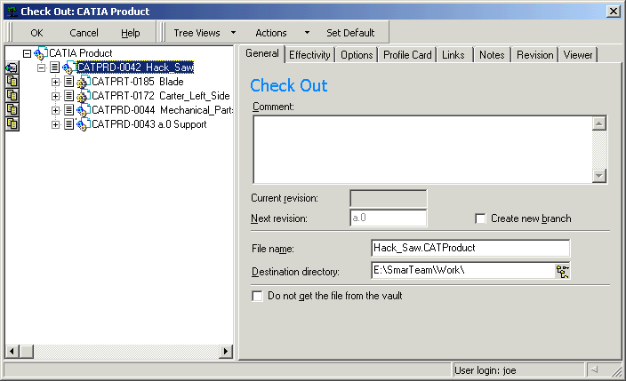This screenshot has width=626, height=381.
Task: Open the Actions dropdown arrow
Action: 307,33
